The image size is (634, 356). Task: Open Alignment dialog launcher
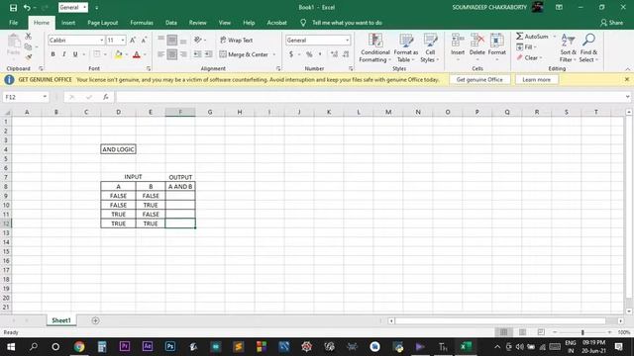tap(278, 68)
